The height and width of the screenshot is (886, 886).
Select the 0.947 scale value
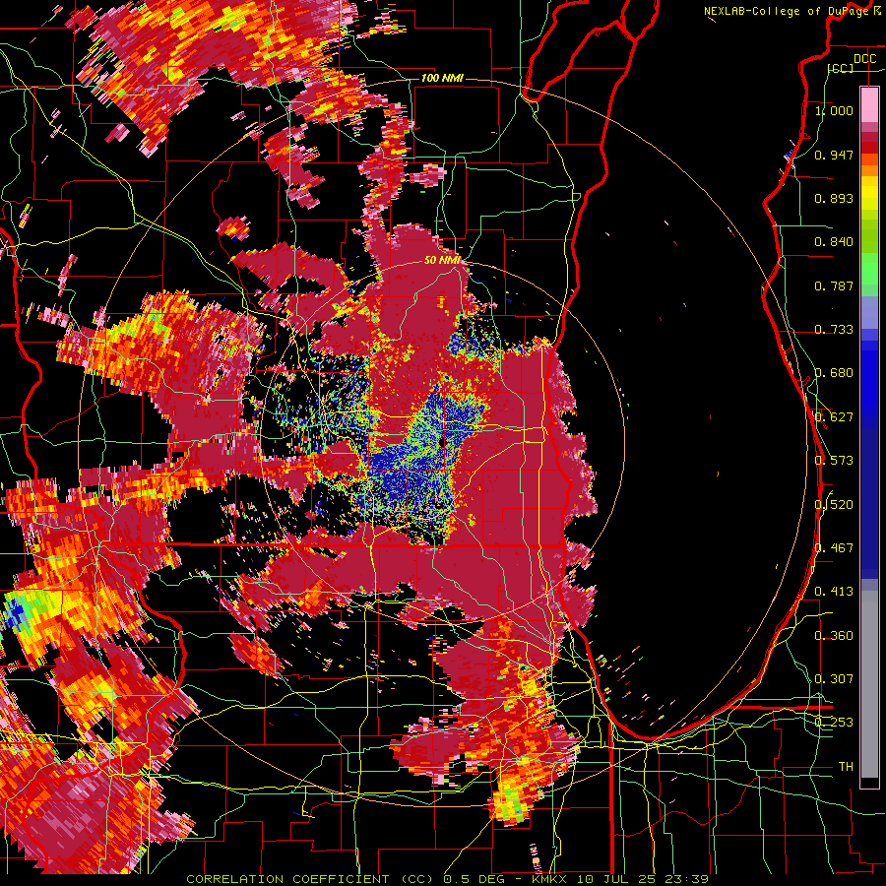tap(834, 155)
